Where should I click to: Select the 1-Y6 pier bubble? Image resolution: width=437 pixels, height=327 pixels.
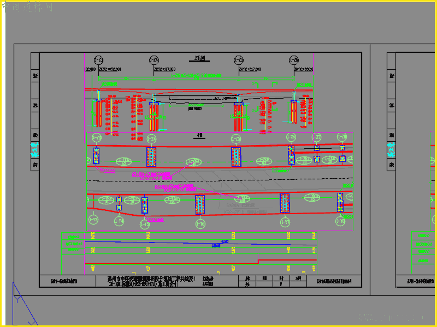click(200, 224)
